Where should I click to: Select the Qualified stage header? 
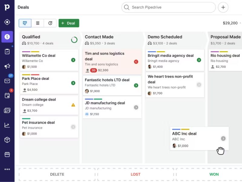pos(31,37)
